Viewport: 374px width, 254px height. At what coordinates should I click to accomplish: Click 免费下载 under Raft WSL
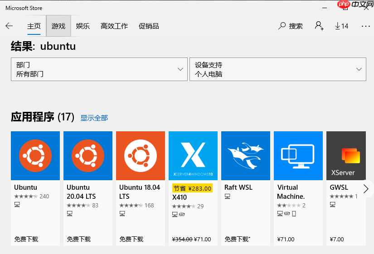point(237,239)
